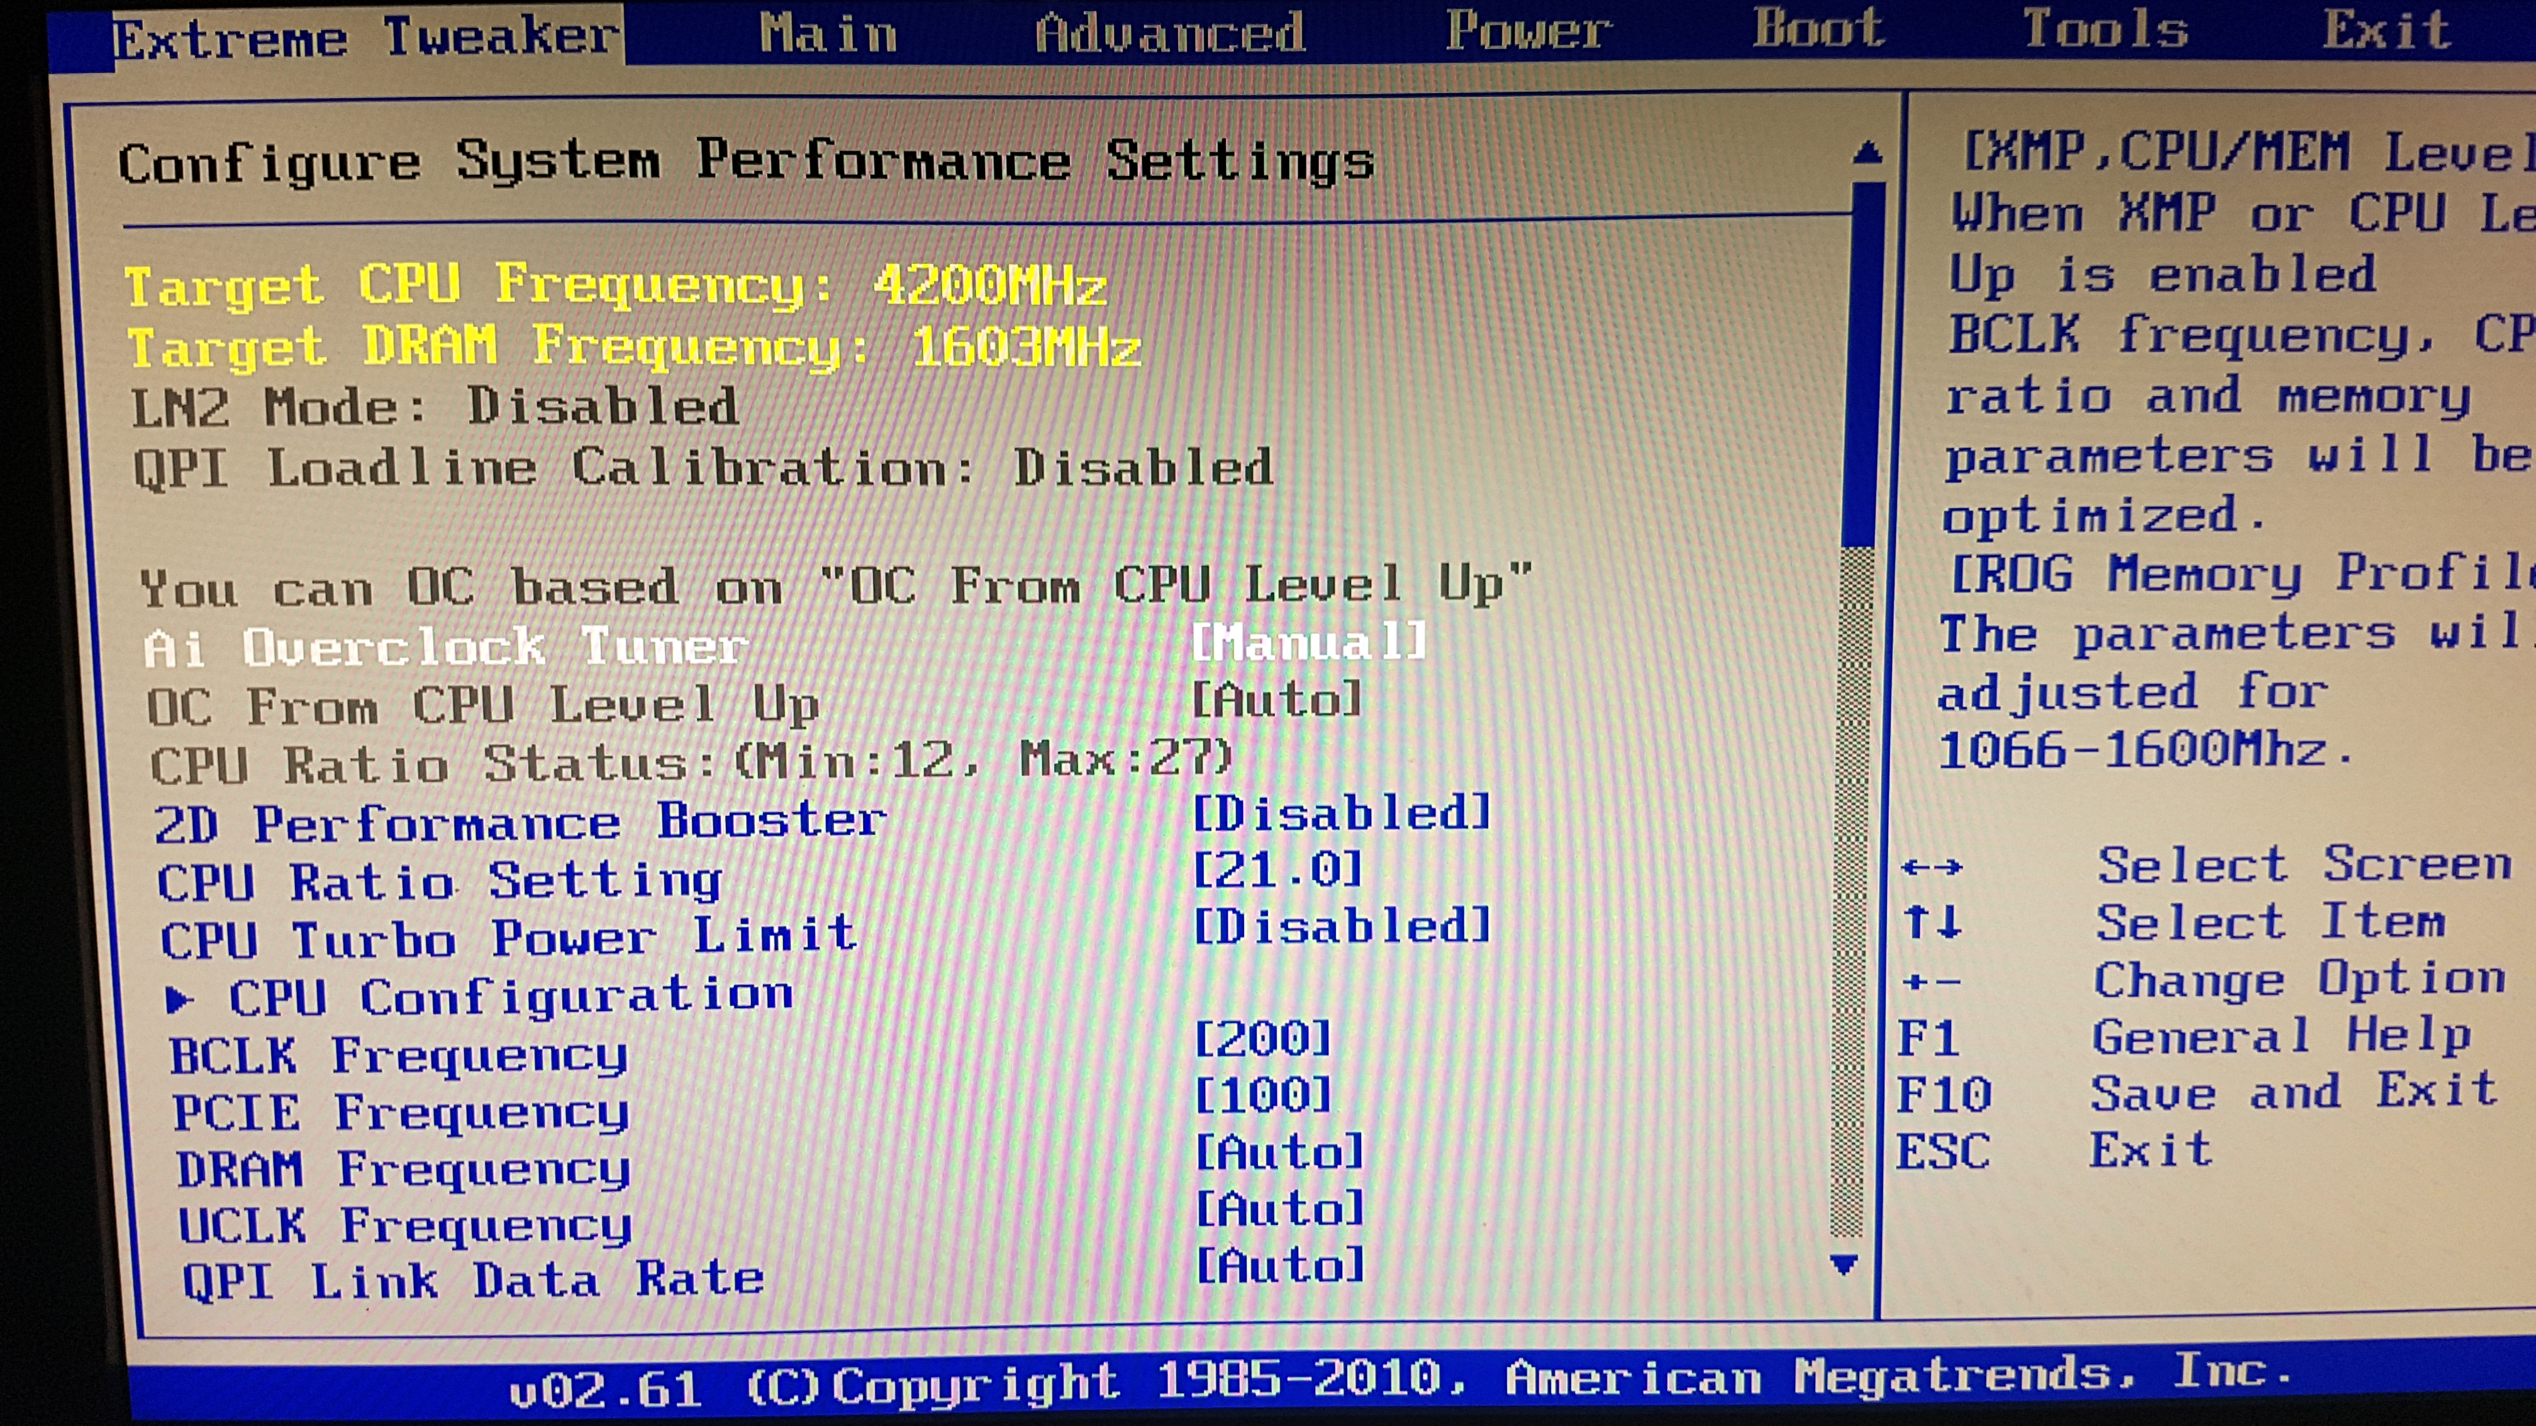The width and height of the screenshot is (2536, 1426).
Task: Open DRAM Frequency Auto selection
Action: 1279,1152
